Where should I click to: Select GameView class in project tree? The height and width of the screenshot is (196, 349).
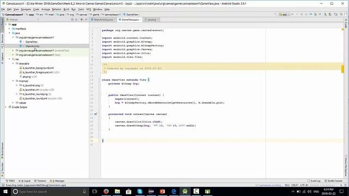pos(32,42)
